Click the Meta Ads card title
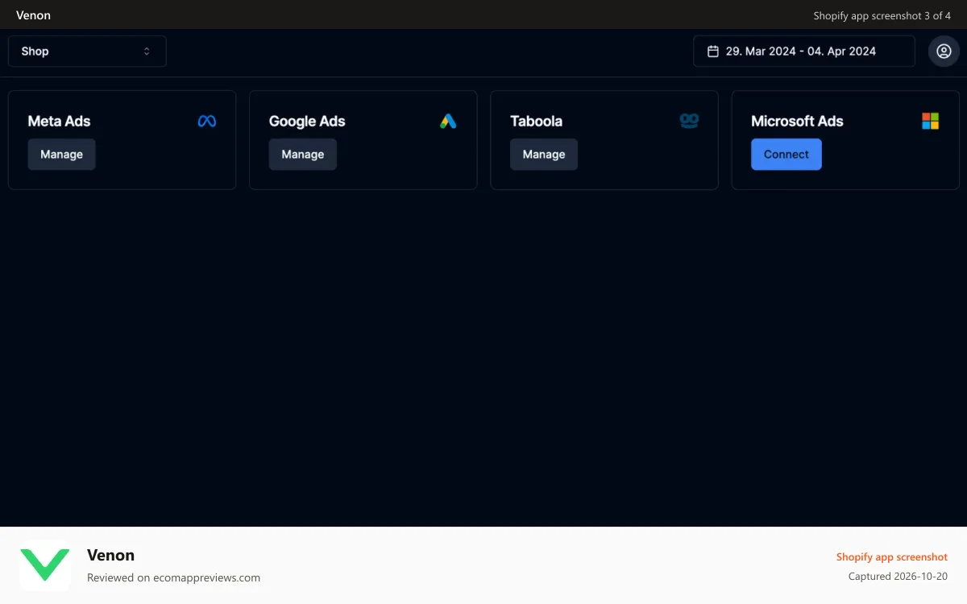The width and height of the screenshot is (967, 604). (x=59, y=121)
